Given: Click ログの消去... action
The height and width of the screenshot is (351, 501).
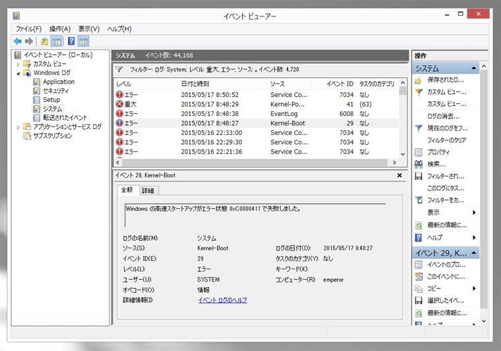Looking at the screenshot, I should (443, 116).
